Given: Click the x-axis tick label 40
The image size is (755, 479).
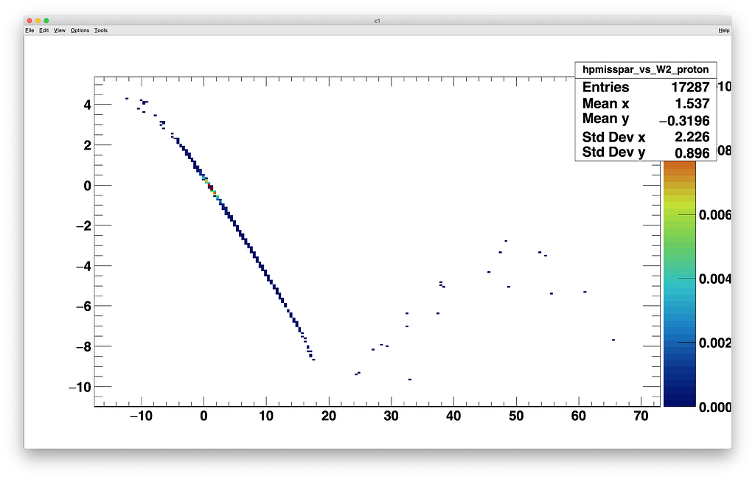Looking at the screenshot, I should point(453,416).
